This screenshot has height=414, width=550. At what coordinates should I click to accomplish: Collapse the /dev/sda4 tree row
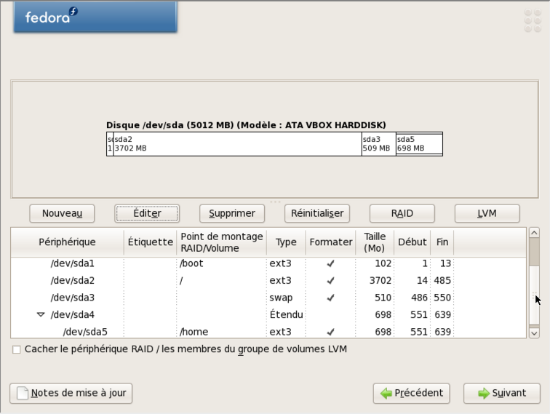[x=41, y=315]
